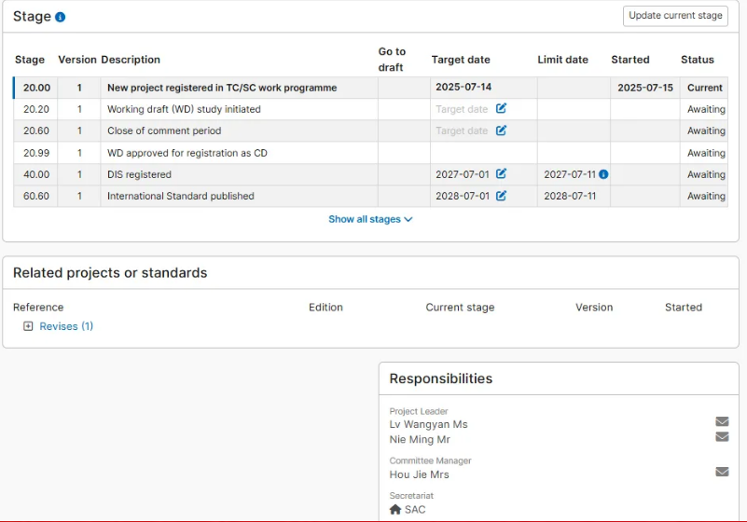747x522 pixels.
Task: Edit target date for stage 20.20
Action: [x=501, y=109]
